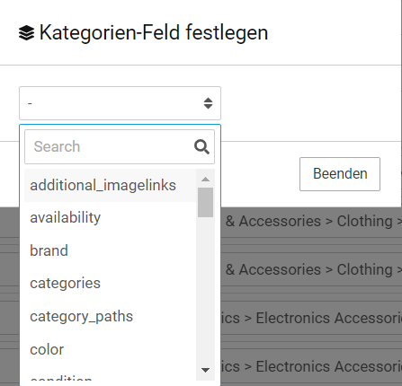The image size is (402, 386).
Task: Click the magnifier icon in the search box
Action: 201,146
